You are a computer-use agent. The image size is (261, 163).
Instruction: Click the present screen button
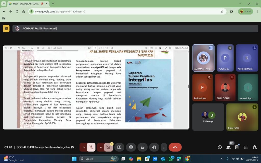tap(119, 147)
